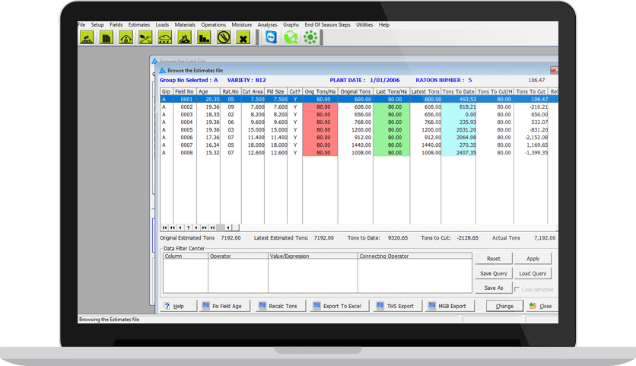Click the MGB Export button

[450, 306]
